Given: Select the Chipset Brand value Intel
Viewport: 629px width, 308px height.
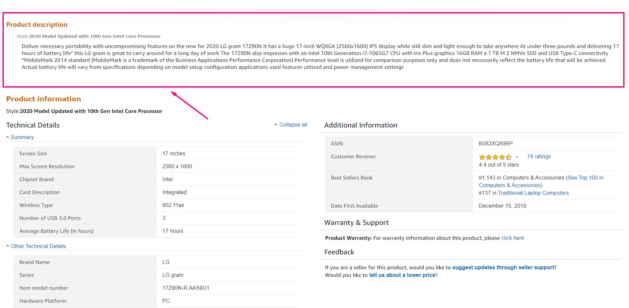Looking at the screenshot, I should [168, 179].
